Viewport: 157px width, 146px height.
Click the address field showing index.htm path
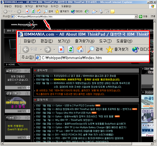click(x=74, y=16)
